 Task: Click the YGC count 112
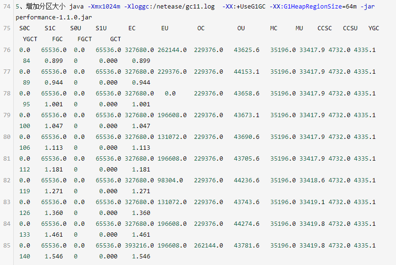pyautogui.click(x=25, y=170)
